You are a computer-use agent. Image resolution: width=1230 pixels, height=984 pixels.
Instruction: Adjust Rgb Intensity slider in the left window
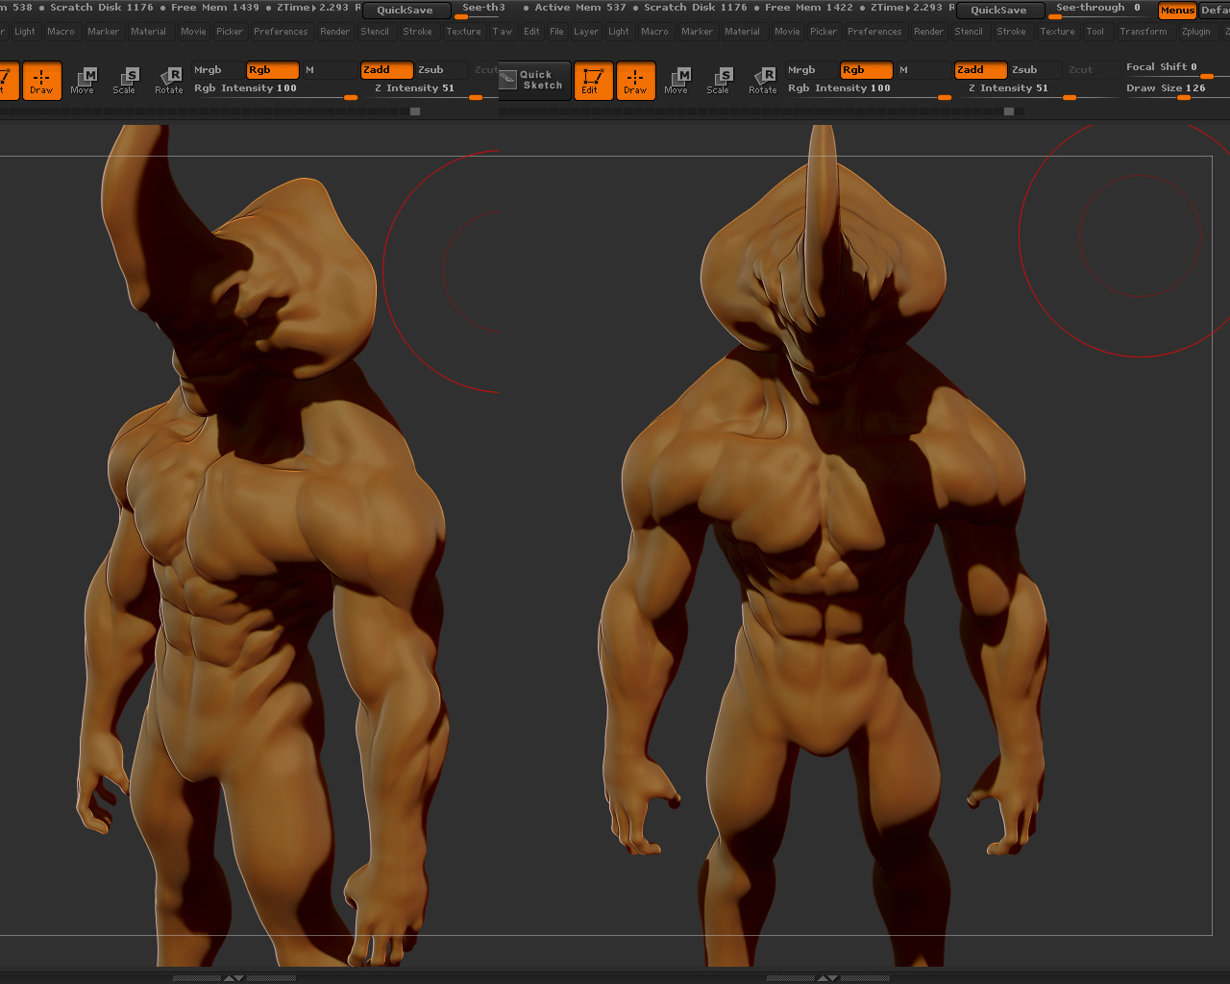[274, 90]
